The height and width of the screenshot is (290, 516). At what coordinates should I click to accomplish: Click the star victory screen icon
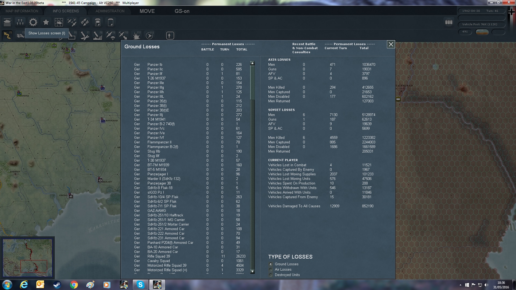pos(46,22)
